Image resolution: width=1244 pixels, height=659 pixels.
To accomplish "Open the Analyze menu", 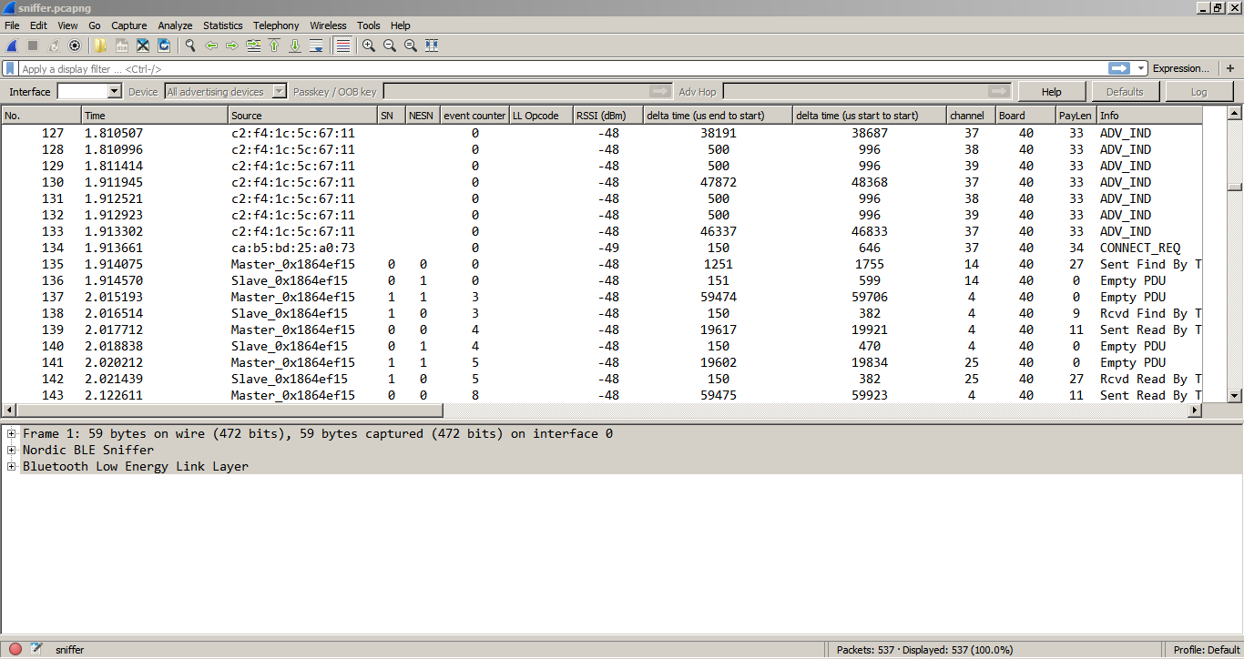I will click(x=175, y=25).
